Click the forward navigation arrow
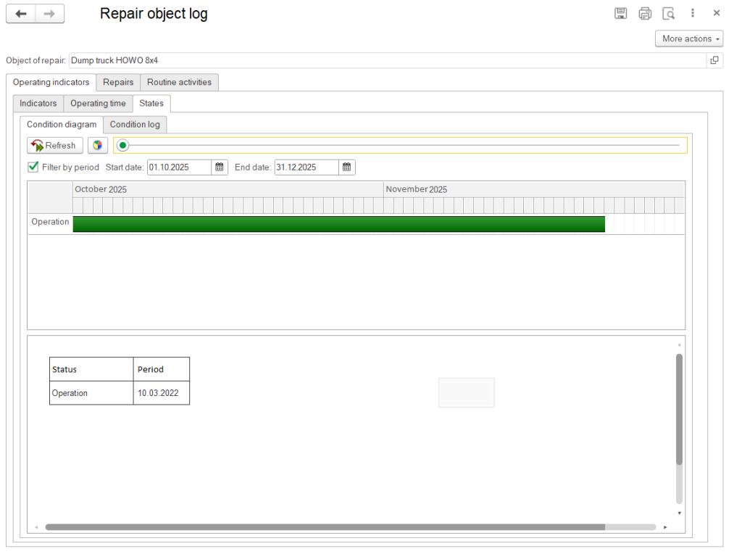Viewport: 742px width, 554px height. [x=49, y=14]
